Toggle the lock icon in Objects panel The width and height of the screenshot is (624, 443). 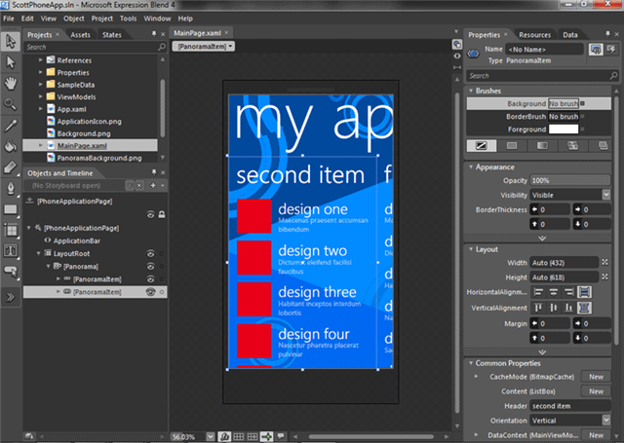point(162,214)
